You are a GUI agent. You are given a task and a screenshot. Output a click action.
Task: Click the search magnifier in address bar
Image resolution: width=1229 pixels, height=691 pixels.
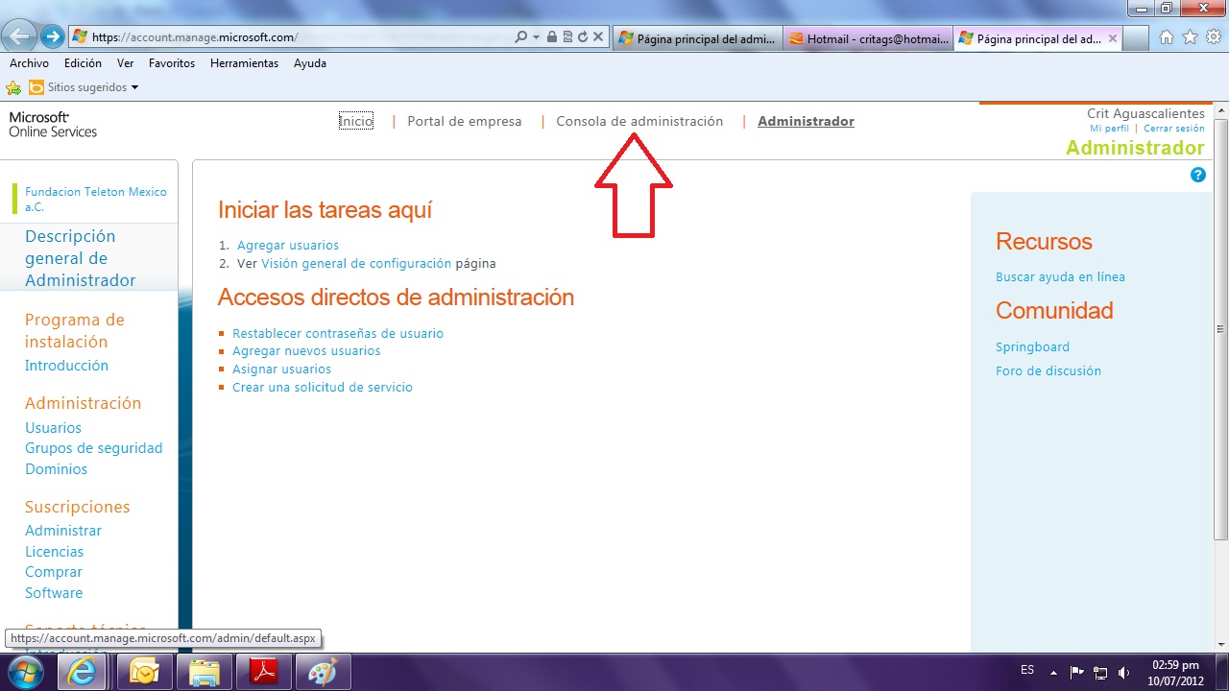click(520, 37)
